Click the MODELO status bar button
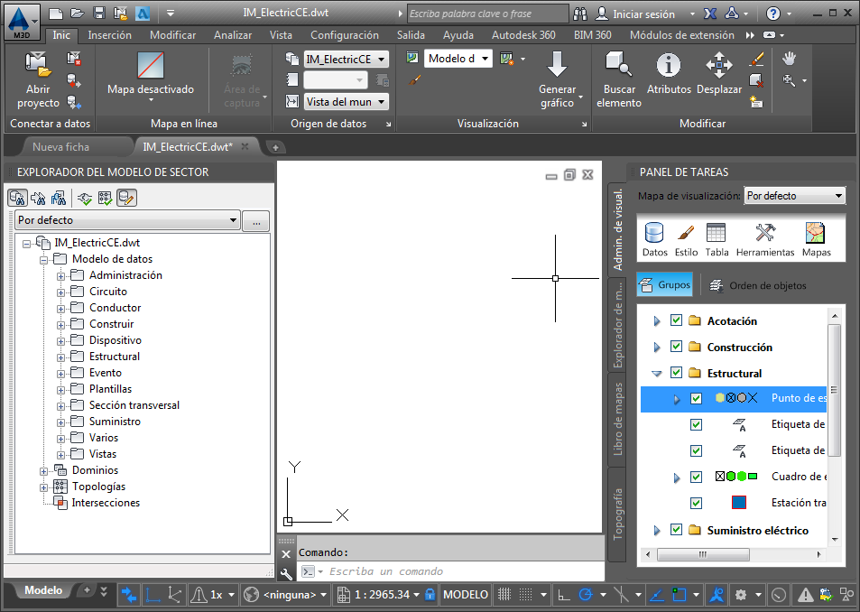Screen dimensions: 860x612 tap(465, 595)
